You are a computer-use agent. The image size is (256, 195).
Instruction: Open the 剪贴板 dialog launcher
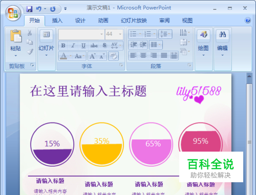tap(32, 65)
